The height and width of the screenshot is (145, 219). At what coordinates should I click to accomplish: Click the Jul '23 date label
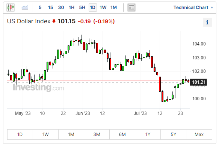pos(140,113)
